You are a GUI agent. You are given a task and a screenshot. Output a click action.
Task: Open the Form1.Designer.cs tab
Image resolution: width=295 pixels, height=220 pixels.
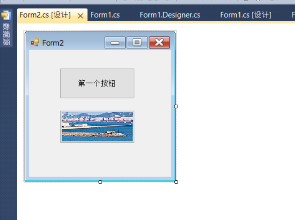[170, 15]
